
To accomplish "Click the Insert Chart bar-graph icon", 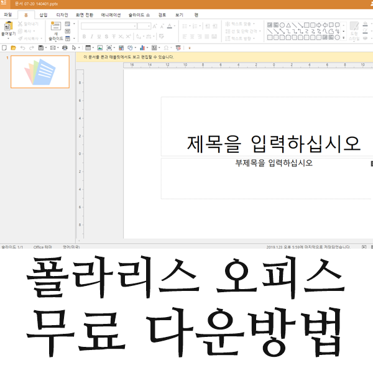I will click(x=142, y=48).
